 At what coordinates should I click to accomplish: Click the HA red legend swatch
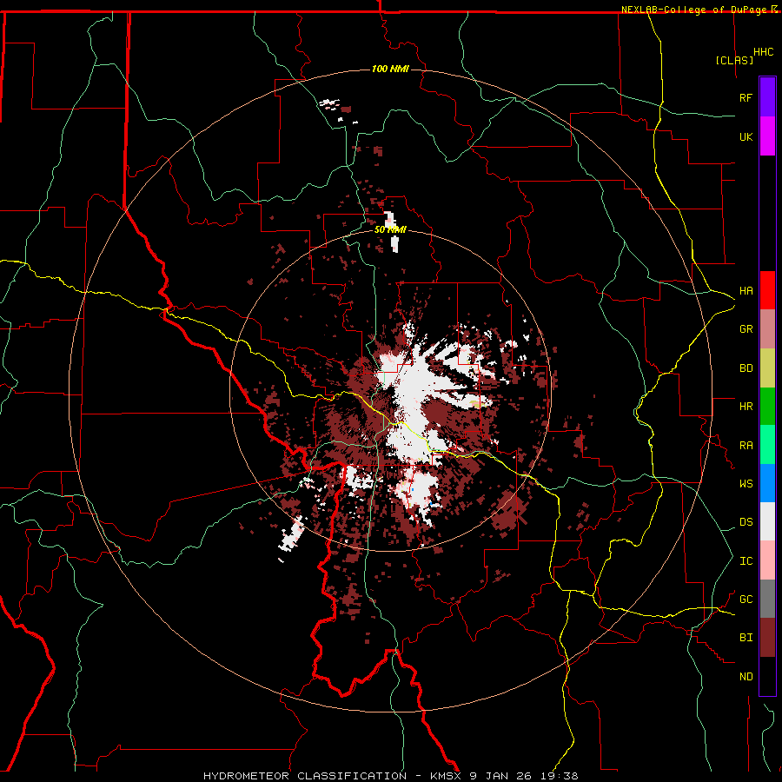coord(767,290)
